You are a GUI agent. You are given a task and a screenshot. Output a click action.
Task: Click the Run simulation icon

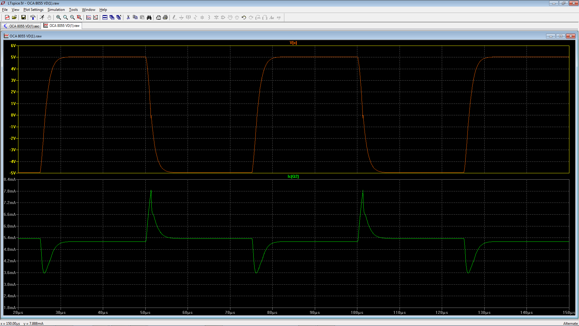point(42,18)
